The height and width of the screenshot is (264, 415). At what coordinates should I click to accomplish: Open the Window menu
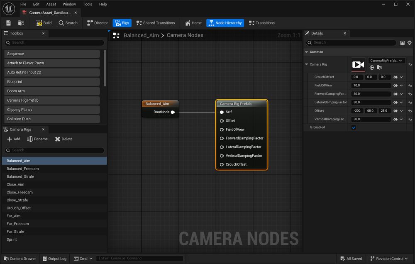pos(69,4)
